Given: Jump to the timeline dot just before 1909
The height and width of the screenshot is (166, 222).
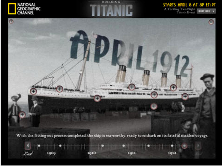Looking at the screenshot, I should (x=39, y=146).
